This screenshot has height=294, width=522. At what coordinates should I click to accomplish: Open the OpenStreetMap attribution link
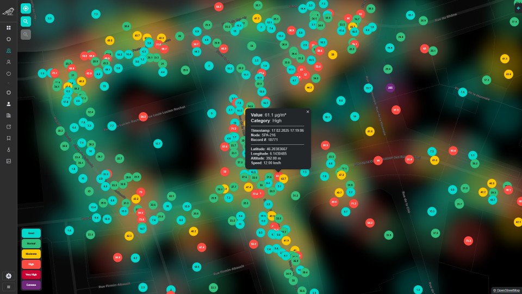click(x=506, y=290)
